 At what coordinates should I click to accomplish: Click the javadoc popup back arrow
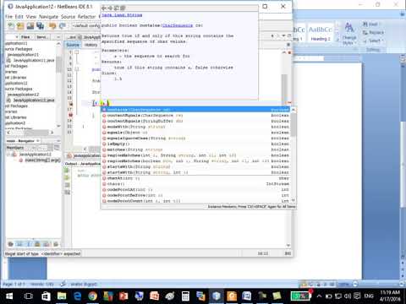104,8
